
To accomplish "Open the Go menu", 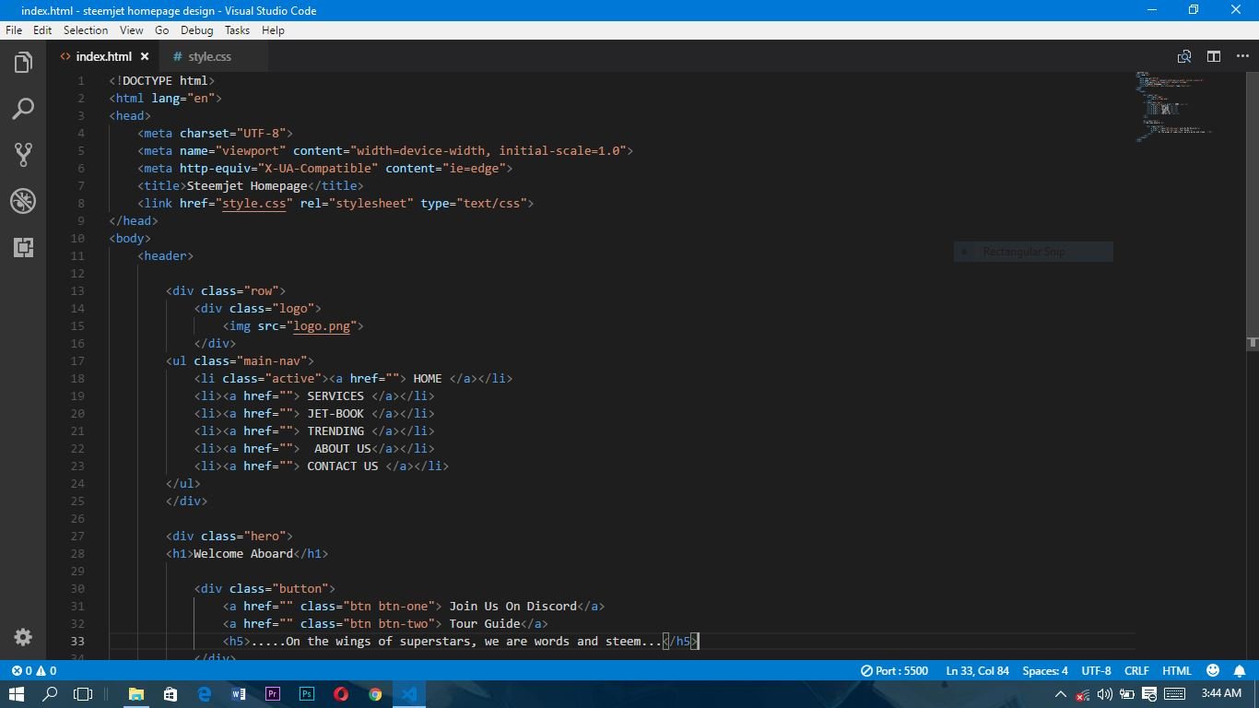I will (x=162, y=30).
